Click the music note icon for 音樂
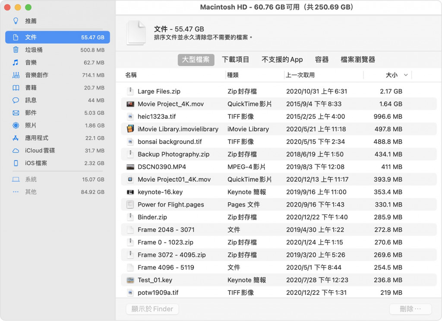 16,62
